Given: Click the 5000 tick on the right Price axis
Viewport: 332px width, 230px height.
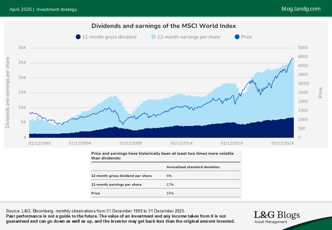Looking at the screenshot, I should pos(303,48).
